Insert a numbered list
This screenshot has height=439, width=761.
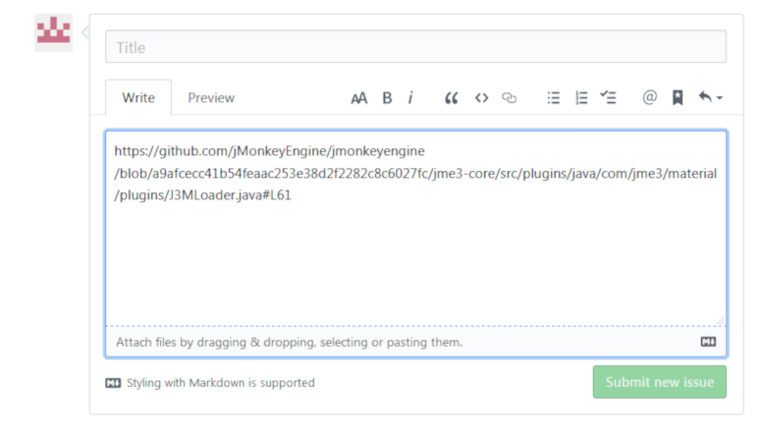[581, 98]
